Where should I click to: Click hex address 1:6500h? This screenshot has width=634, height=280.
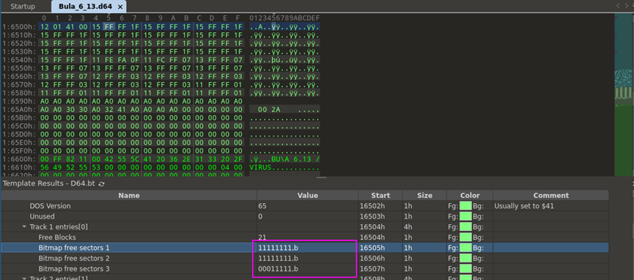click(19, 27)
